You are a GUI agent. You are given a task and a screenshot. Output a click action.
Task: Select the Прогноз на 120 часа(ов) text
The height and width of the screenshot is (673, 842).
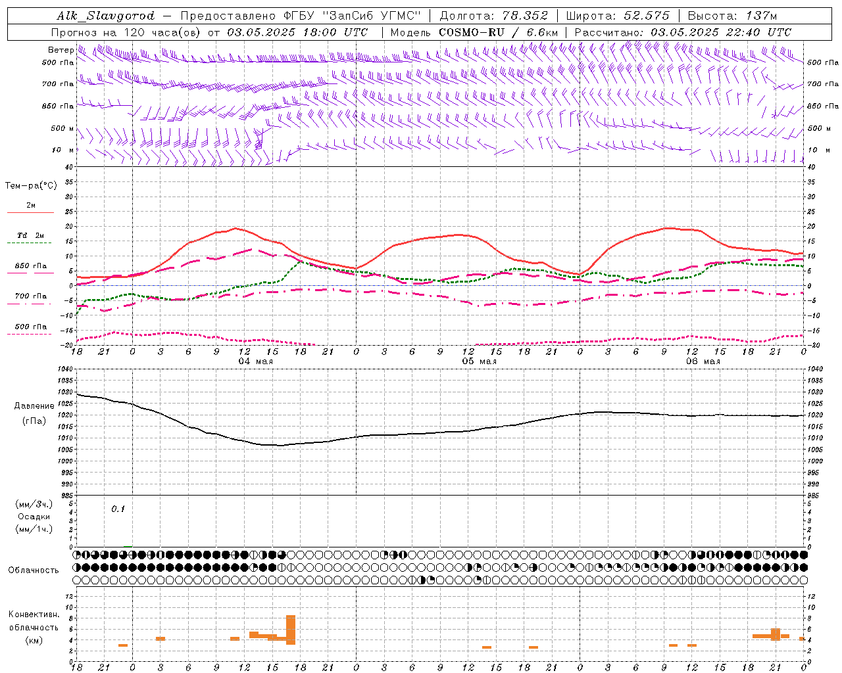tap(127, 32)
